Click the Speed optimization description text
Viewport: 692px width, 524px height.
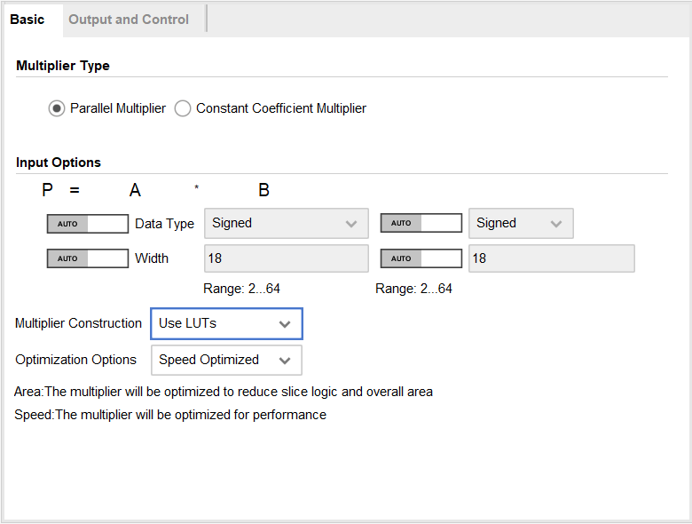pos(170,415)
